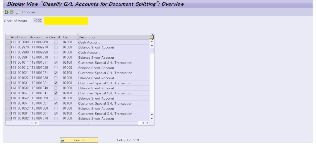Toggle Overrd. checkbox for account 1111009980

(x=56, y=52)
